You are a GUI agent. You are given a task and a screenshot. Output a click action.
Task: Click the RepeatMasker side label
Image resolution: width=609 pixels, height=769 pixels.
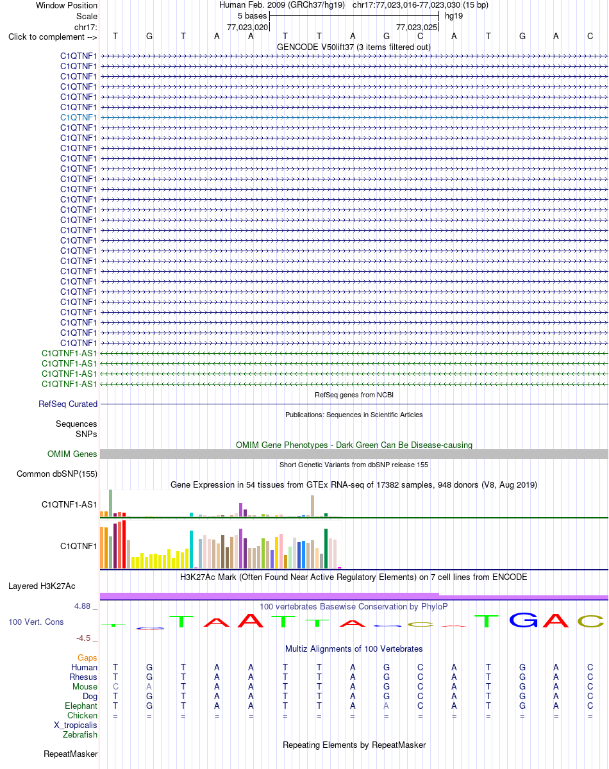[71, 754]
